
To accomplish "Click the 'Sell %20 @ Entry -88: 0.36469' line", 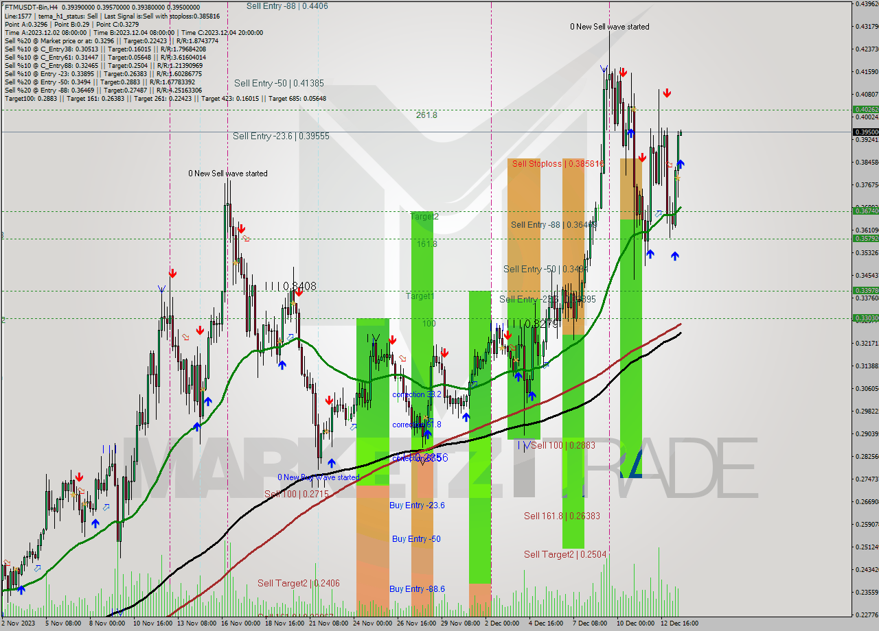I will pos(103,90).
